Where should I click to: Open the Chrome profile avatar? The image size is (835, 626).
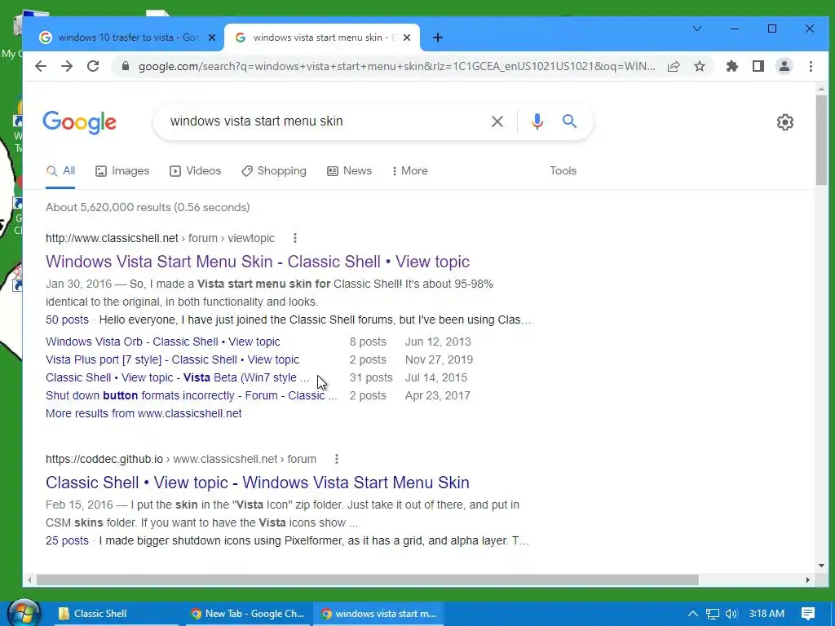[x=784, y=66]
